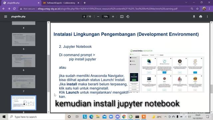Select the pluginfile.php browser tab
213x120 pixels.
pyautogui.click(x=21, y=3)
